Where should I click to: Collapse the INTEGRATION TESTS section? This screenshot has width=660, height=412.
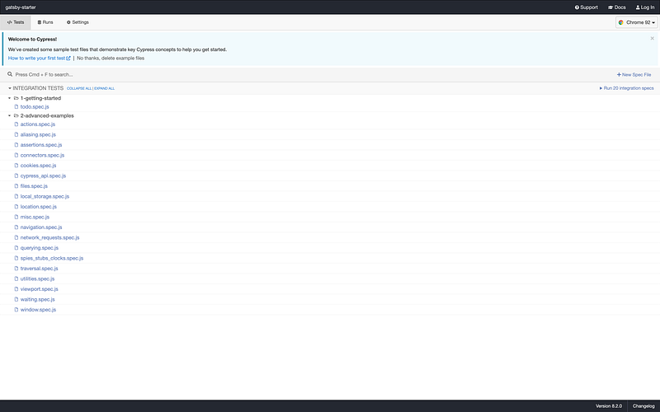10,88
